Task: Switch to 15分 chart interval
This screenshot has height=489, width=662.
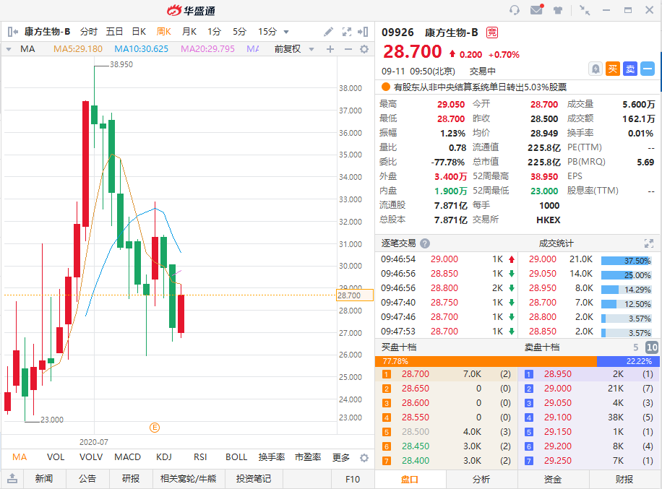Action: click(267, 32)
